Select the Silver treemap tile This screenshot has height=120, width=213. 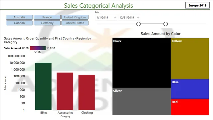[141, 101]
